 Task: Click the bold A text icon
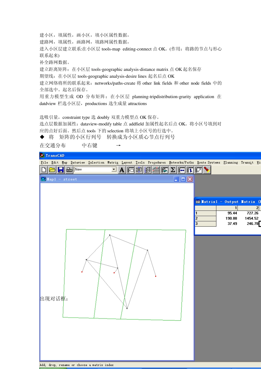pos(122,170)
